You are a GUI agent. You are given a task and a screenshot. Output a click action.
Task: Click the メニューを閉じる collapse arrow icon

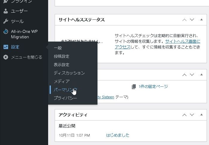click(x=5, y=57)
